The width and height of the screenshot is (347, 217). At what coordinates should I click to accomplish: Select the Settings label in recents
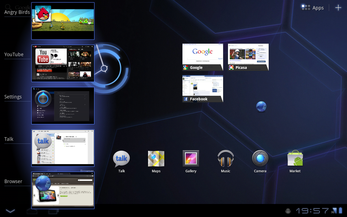tap(13, 97)
